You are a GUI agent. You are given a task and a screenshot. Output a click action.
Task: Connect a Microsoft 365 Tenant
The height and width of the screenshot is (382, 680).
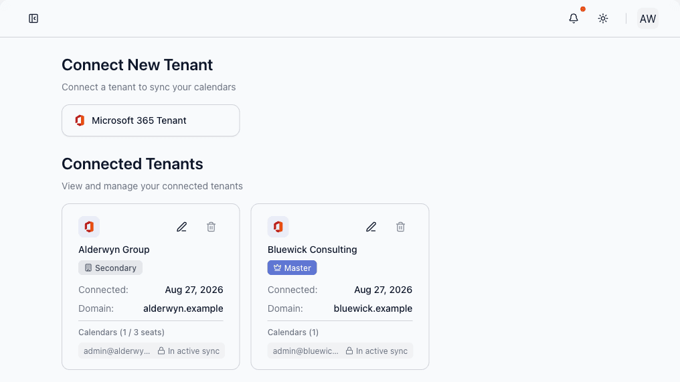[x=151, y=120]
